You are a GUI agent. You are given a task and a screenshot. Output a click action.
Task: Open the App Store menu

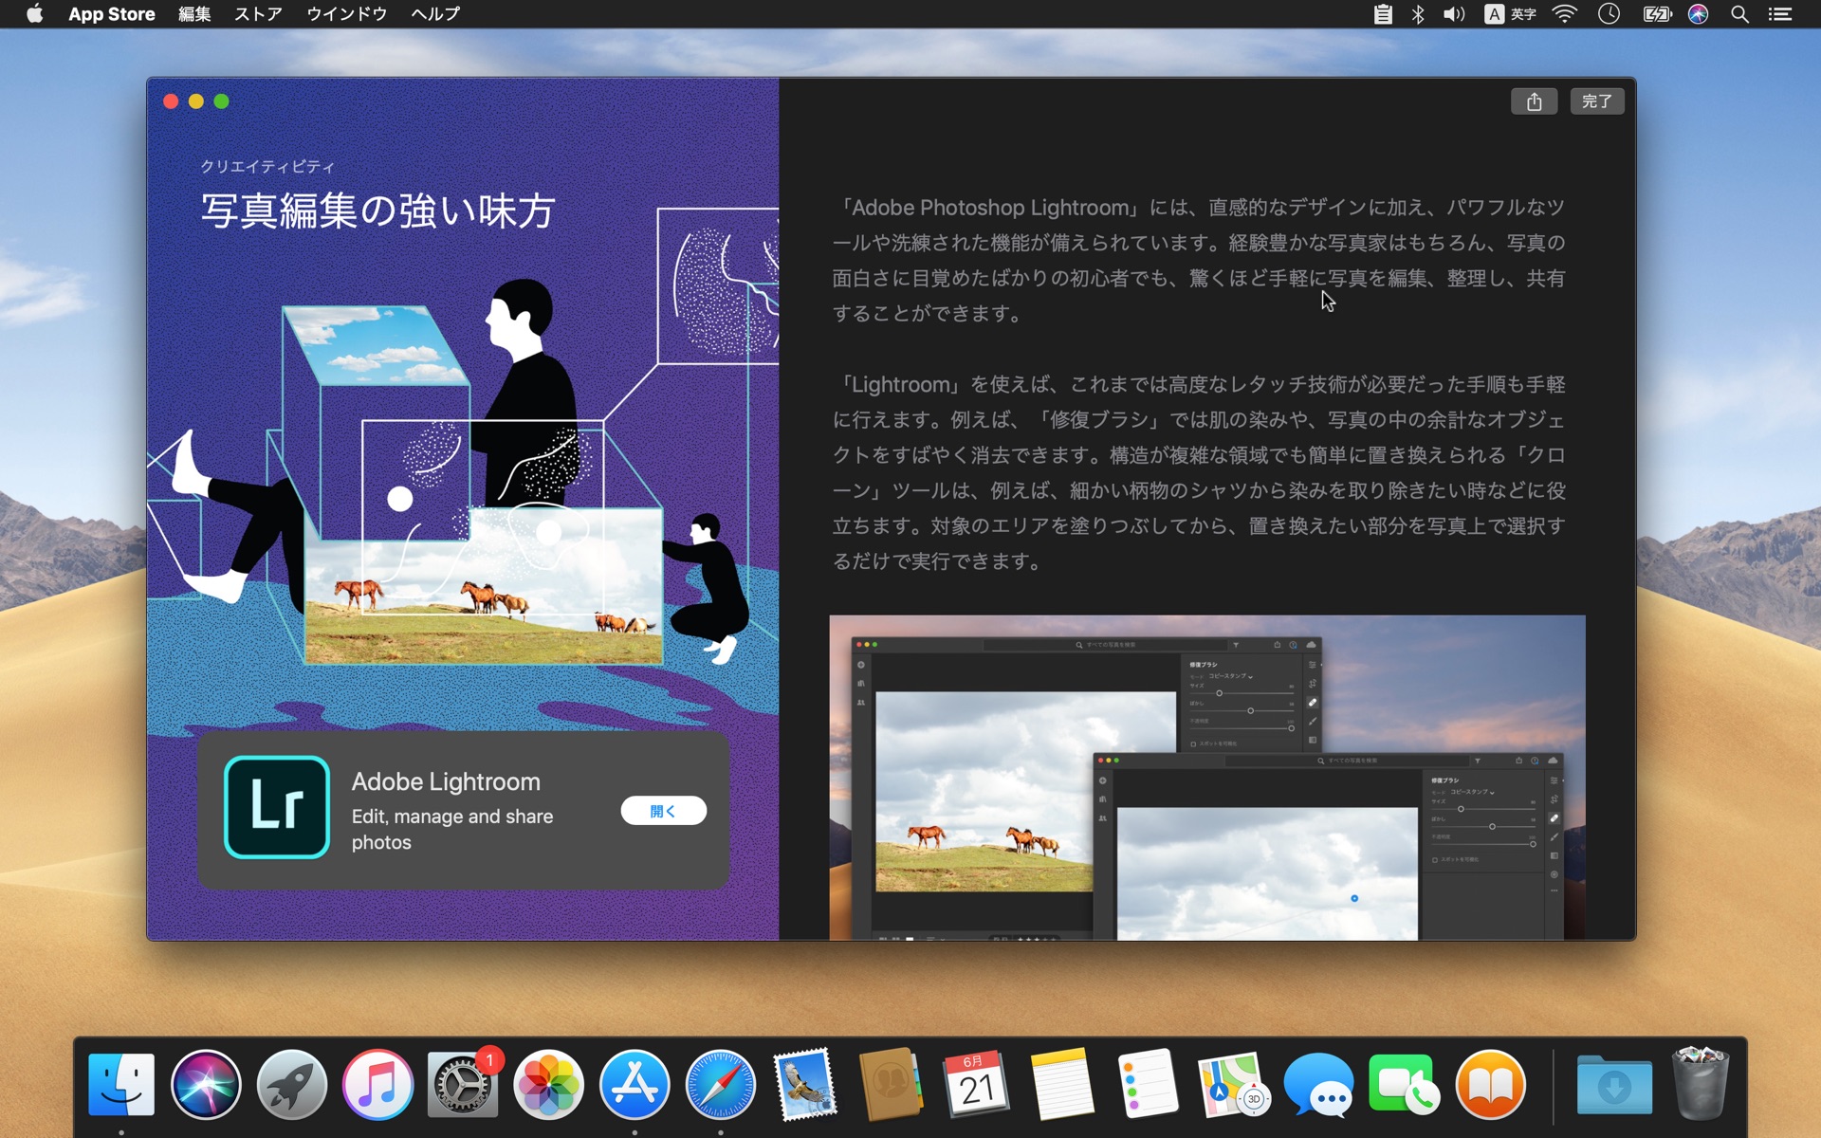(x=112, y=13)
